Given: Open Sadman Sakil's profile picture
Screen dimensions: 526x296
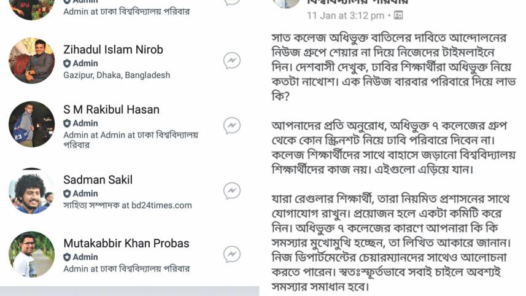Looking at the screenshot, I should pyautogui.click(x=31, y=190).
